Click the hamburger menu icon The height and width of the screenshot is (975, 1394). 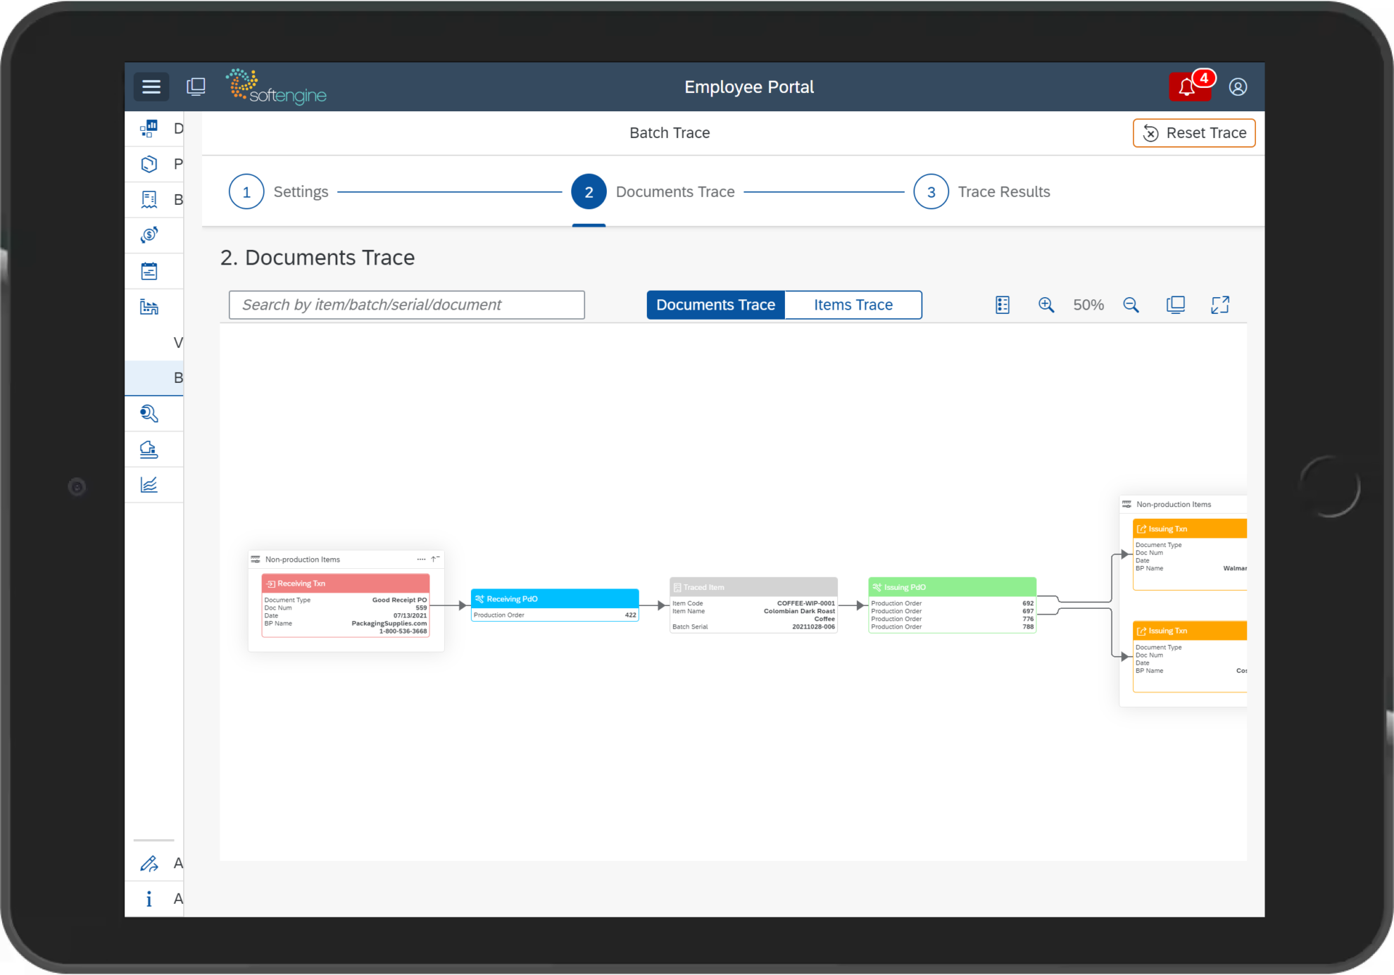(x=151, y=86)
